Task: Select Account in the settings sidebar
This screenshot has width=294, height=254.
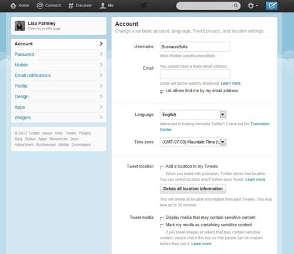Action: (59, 44)
